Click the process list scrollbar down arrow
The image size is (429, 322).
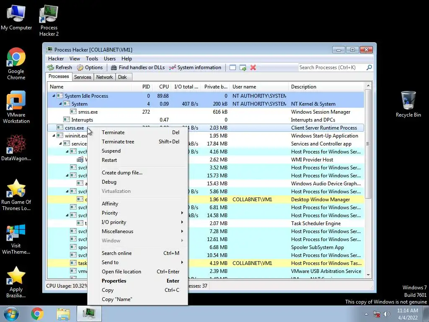(x=368, y=275)
